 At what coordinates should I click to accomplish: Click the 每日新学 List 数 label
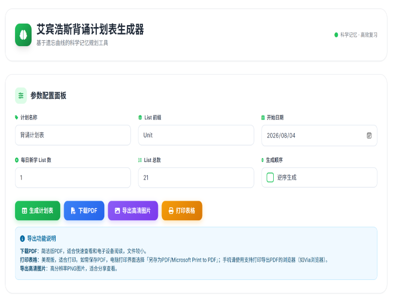coord(36,160)
